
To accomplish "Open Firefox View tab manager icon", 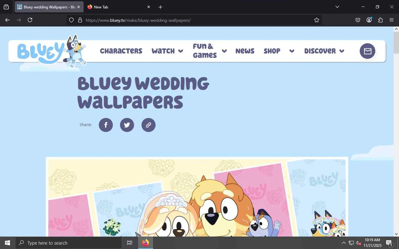I will (x=6, y=7).
